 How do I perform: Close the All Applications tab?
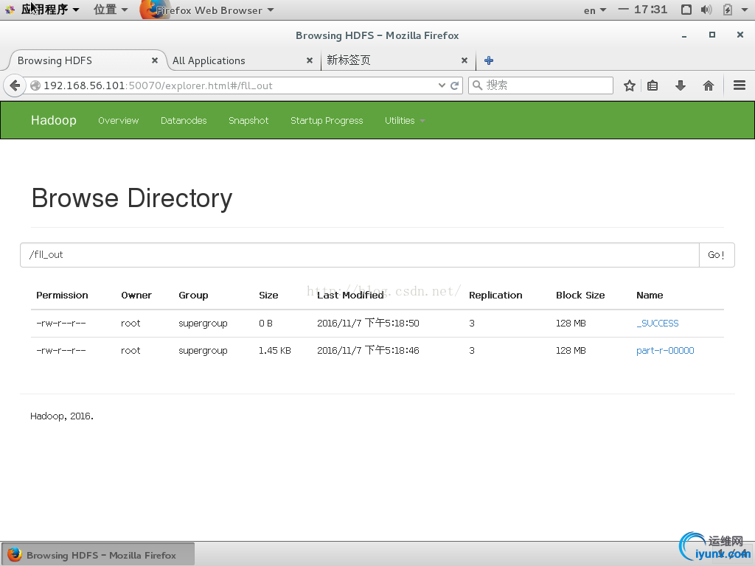coord(310,60)
